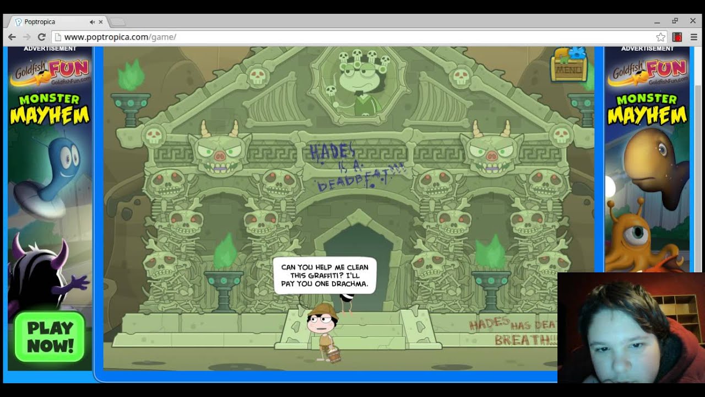Click the right horned pig gargoyle head
The width and height of the screenshot is (705, 397).
pyautogui.click(x=491, y=148)
